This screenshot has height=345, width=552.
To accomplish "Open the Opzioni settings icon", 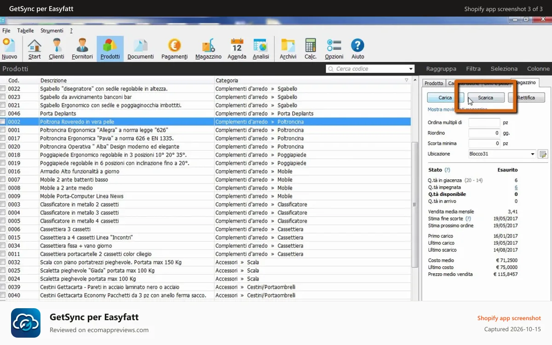I will pyautogui.click(x=334, y=49).
